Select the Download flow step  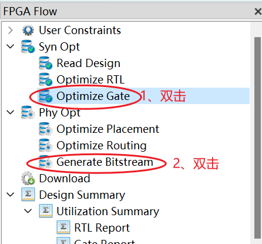pyautogui.click(x=65, y=179)
